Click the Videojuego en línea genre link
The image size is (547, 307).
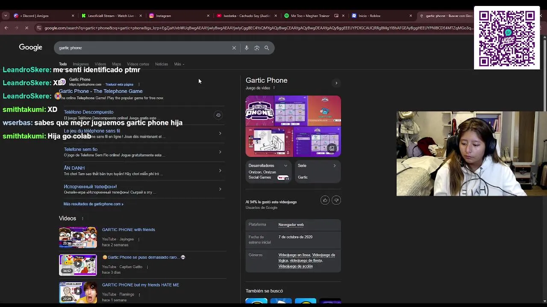click(x=294, y=255)
